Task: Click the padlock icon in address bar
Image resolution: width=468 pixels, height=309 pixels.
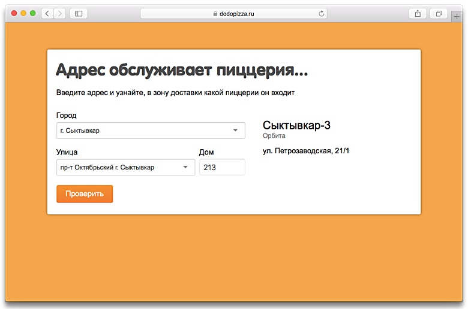Action: 215,14
